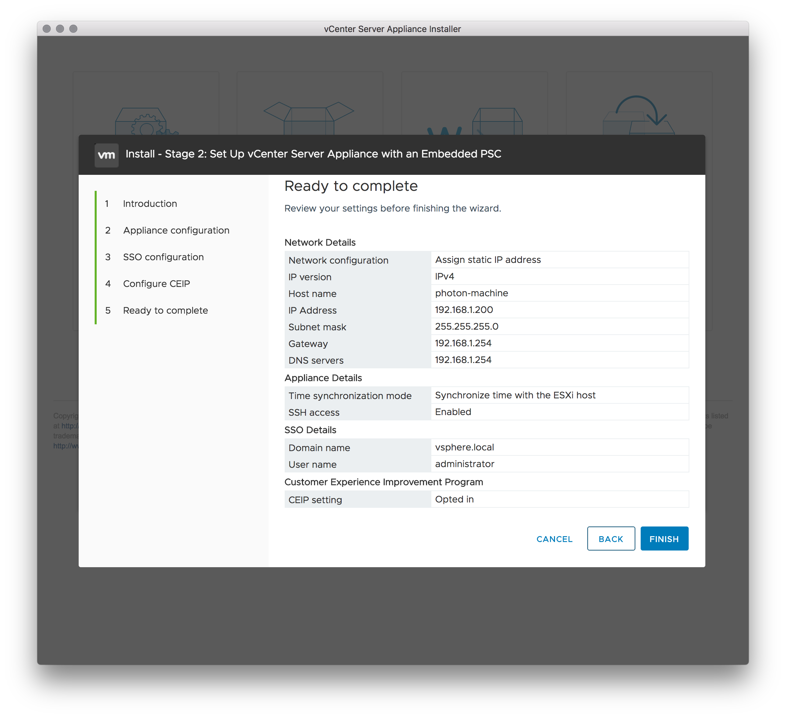Click the window title 'vCenter Server Appliance Installer'
This screenshot has height=718, width=786.
392,29
